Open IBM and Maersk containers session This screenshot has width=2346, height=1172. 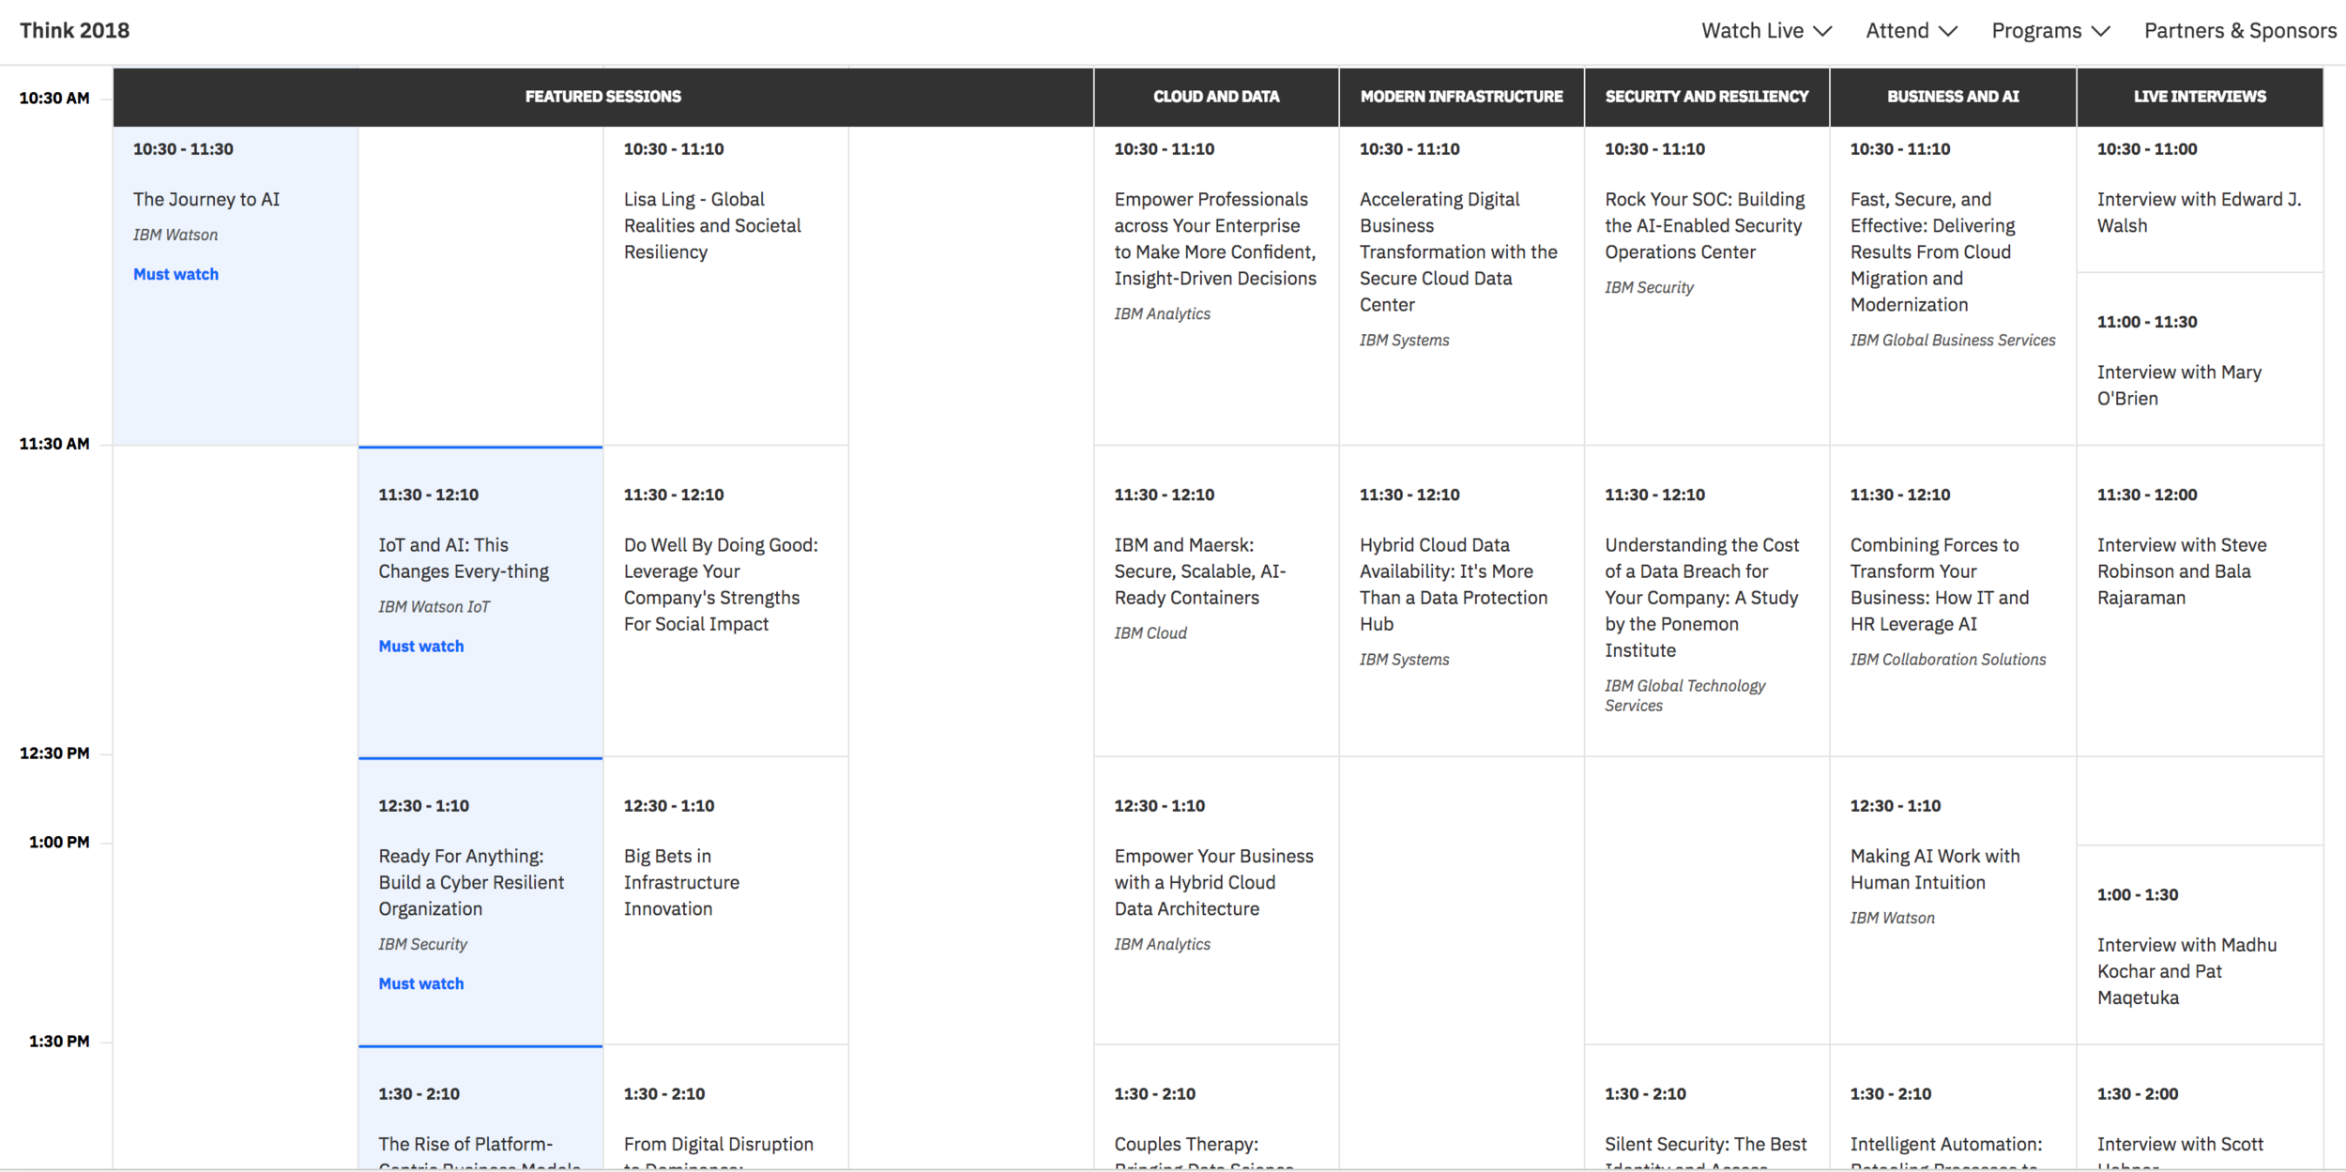(1199, 571)
